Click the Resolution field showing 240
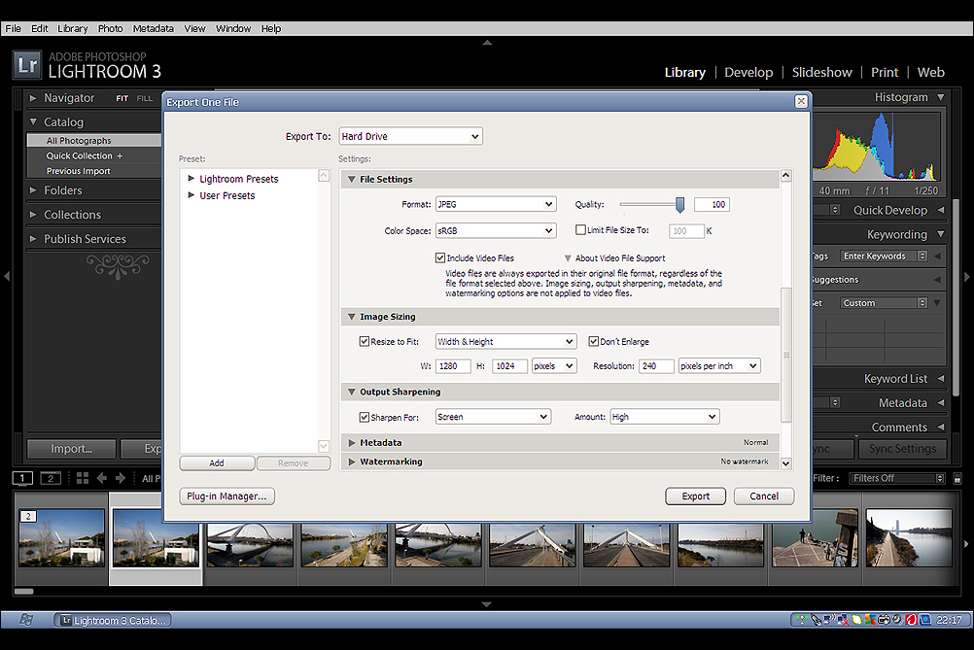974x650 pixels. point(656,366)
